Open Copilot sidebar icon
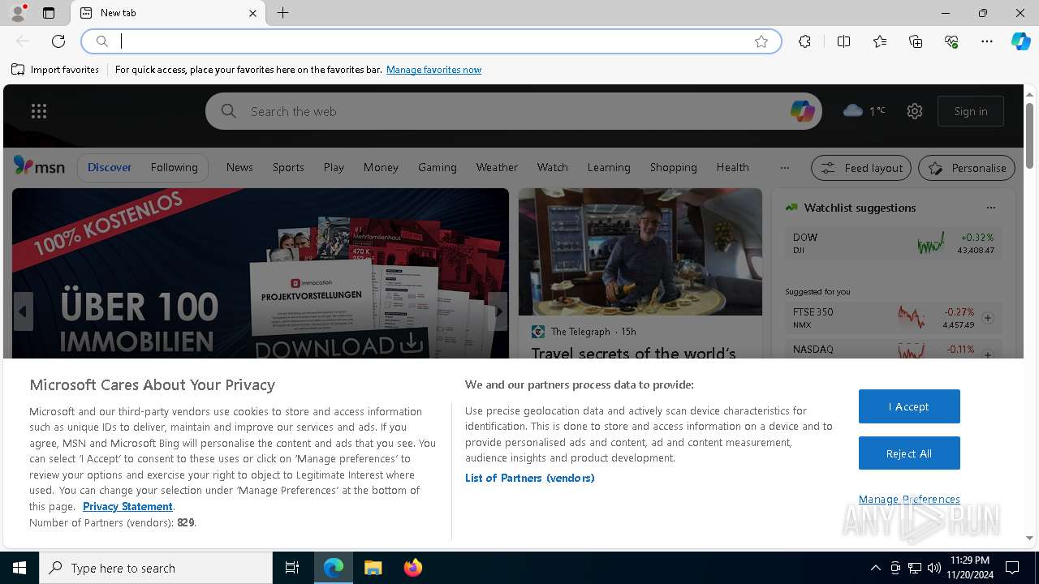This screenshot has height=584, width=1039. 1020,41
